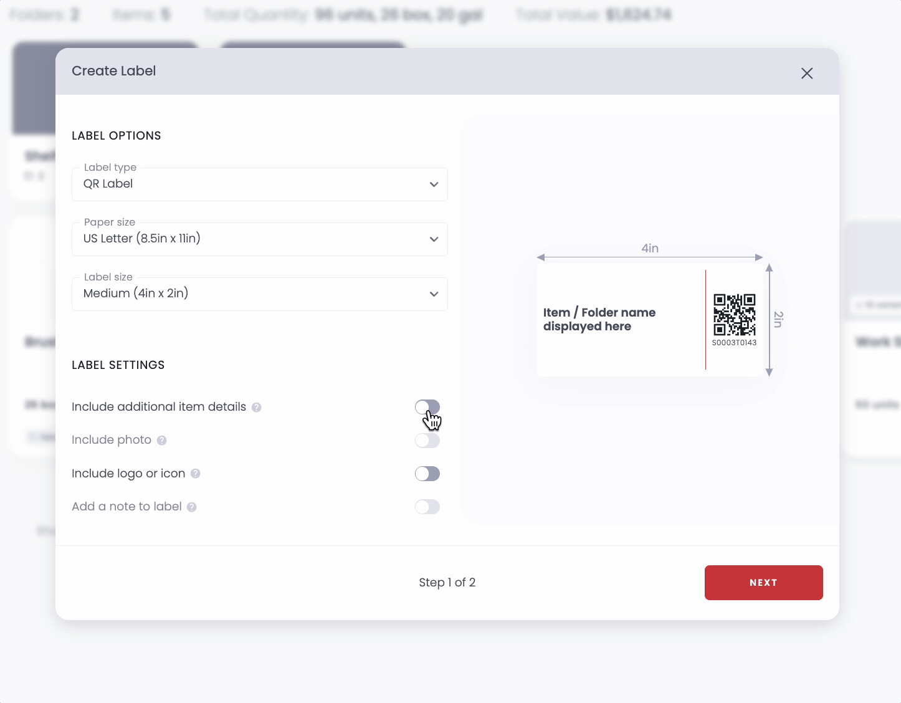Enable "Add a note to label"
Screen dimensions: 901x703
(427, 507)
